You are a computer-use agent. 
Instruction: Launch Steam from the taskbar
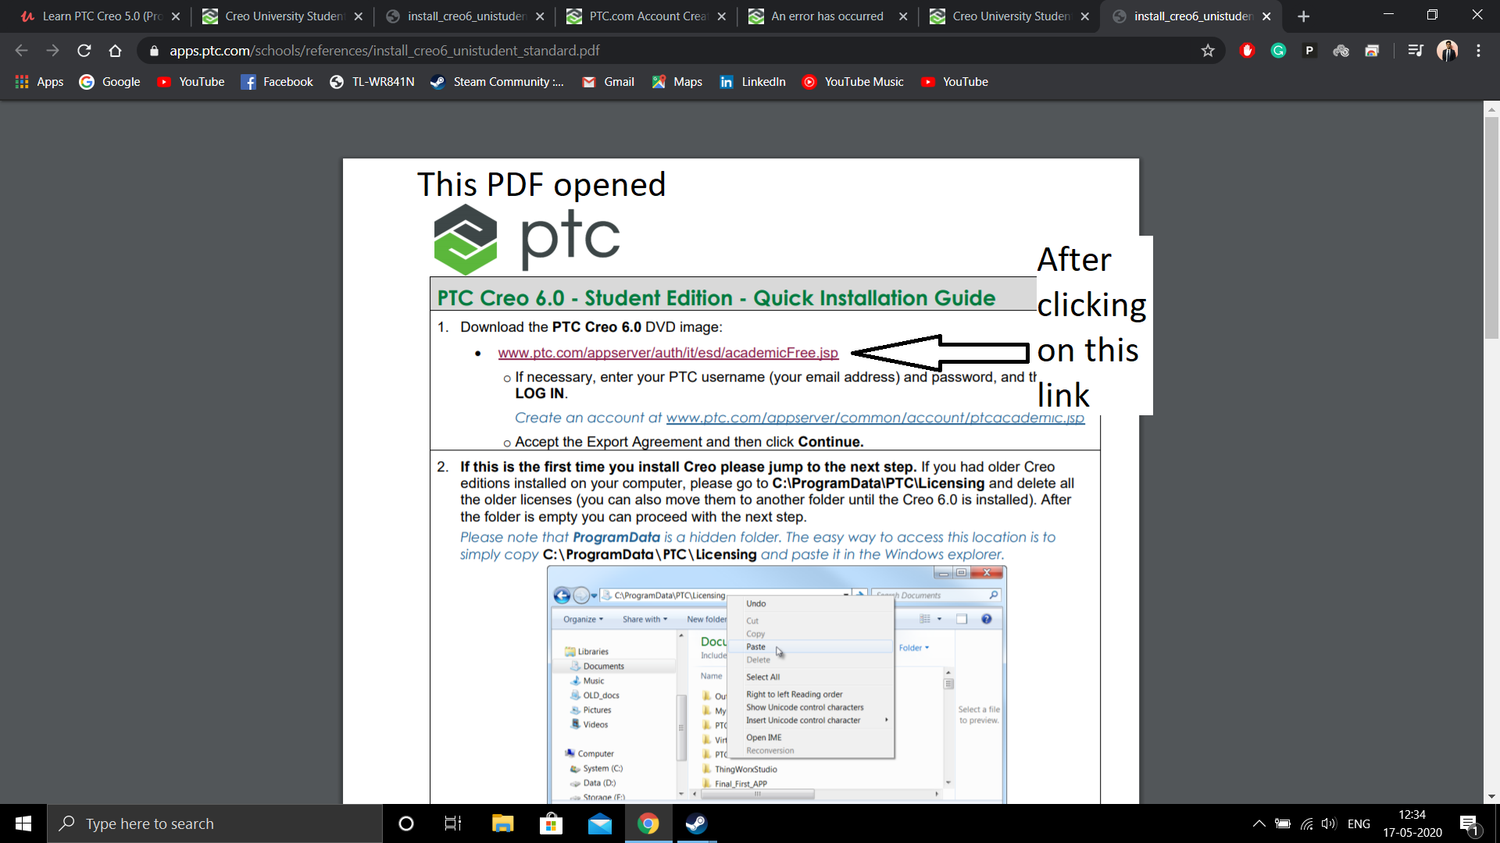point(695,823)
